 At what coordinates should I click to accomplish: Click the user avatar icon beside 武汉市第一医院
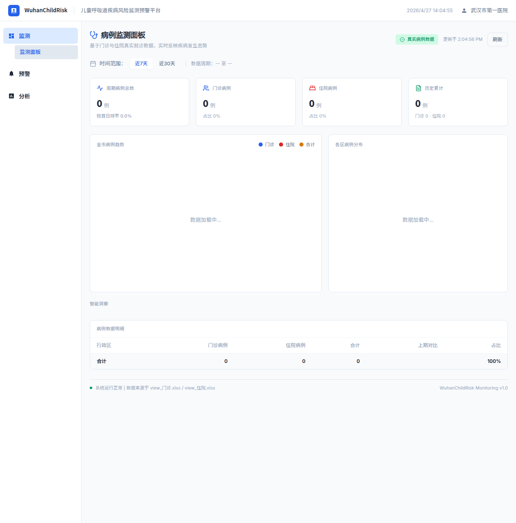(464, 11)
